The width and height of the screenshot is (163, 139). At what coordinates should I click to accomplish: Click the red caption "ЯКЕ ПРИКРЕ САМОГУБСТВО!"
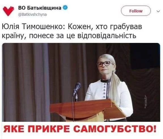[x=80, y=129]
